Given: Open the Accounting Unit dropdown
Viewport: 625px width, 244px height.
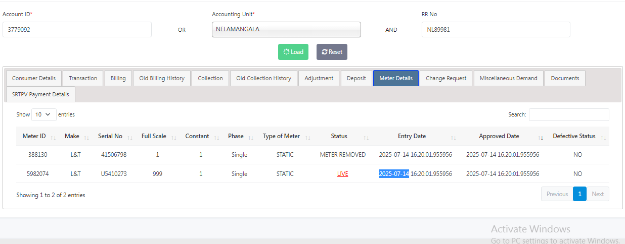Looking at the screenshot, I should [286, 29].
